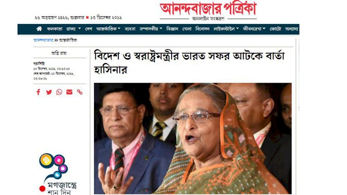Image resolution: width=347 pixels, height=195 pixels.
Task: Expand the আন্তর্জাতিক navigation dropdown
Action: 108,29
